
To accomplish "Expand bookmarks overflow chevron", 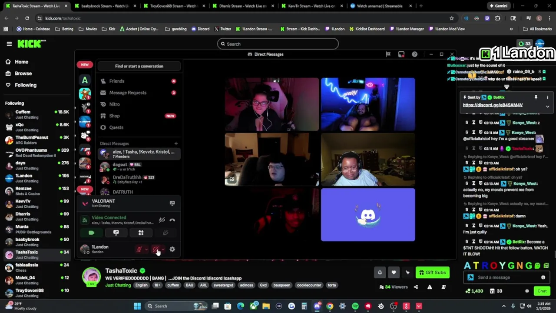I will [511, 29].
